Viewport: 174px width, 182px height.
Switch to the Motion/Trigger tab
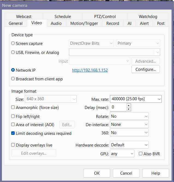[x=84, y=23]
